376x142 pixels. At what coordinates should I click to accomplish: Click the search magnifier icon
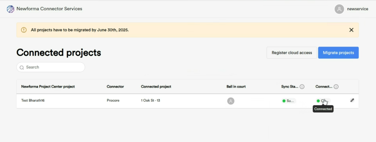pos(22,68)
